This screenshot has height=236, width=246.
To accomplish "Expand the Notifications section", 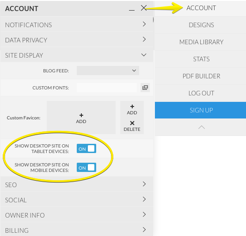I will [x=77, y=25].
